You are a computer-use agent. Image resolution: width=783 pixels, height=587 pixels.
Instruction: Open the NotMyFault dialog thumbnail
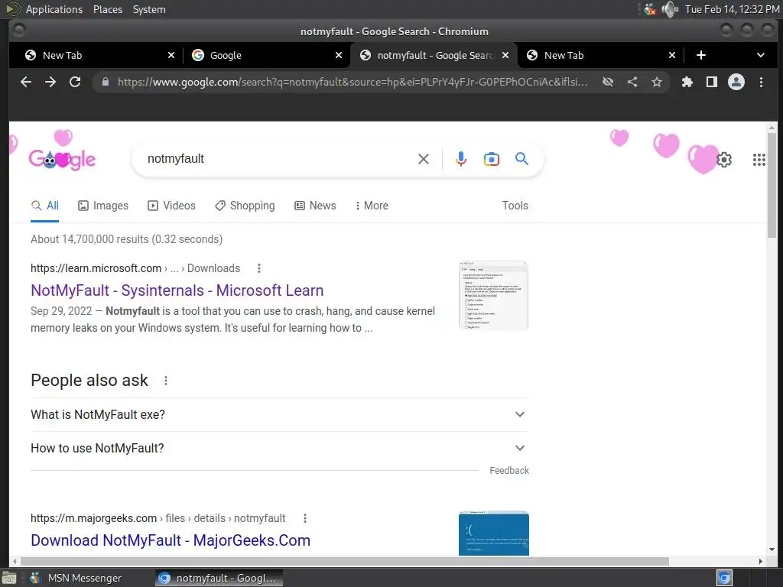point(493,295)
